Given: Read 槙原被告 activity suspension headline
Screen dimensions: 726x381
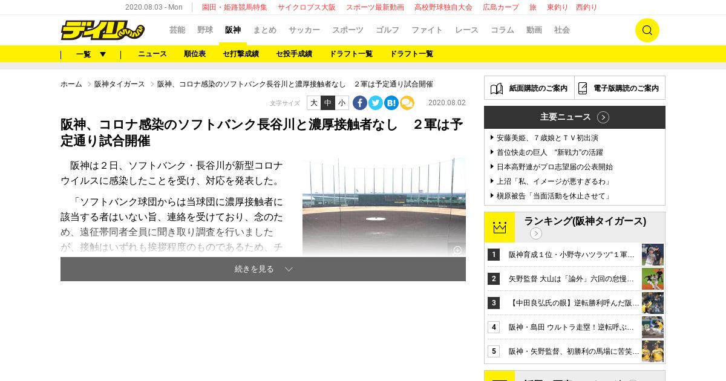Looking at the screenshot, I should point(555,196).
